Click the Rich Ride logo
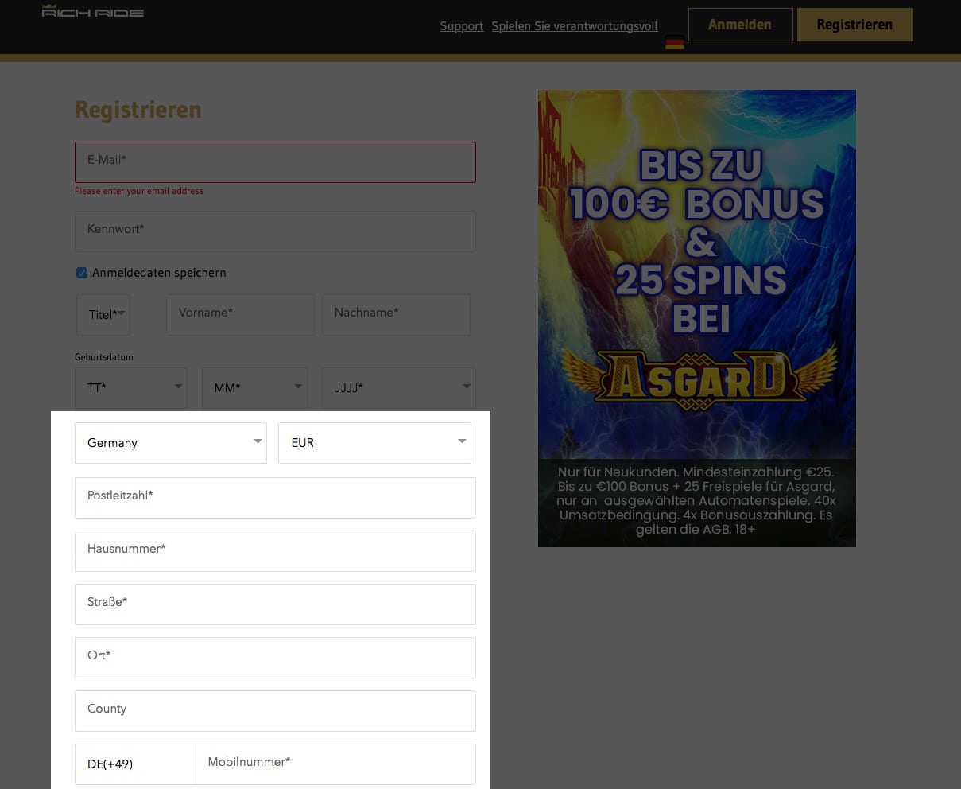Image resolution: width=961 pixels, height=789 pixels. pyautogui.click(x=93, y=11)
